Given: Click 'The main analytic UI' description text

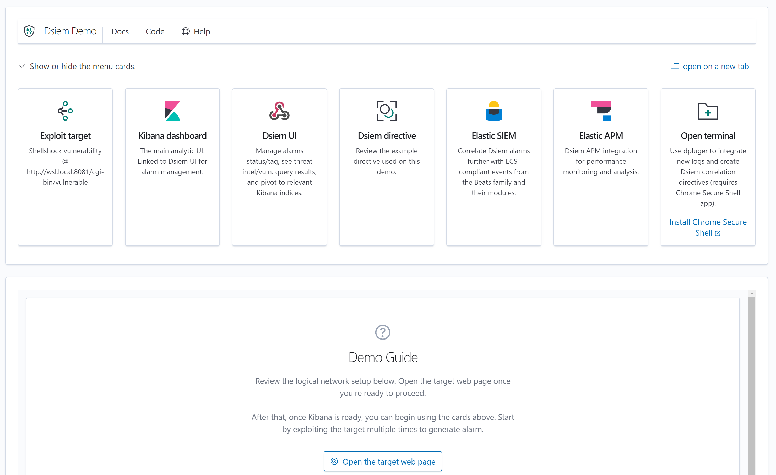Looking at the screenshot, I should pyautogui.click(x=172, y=161).
